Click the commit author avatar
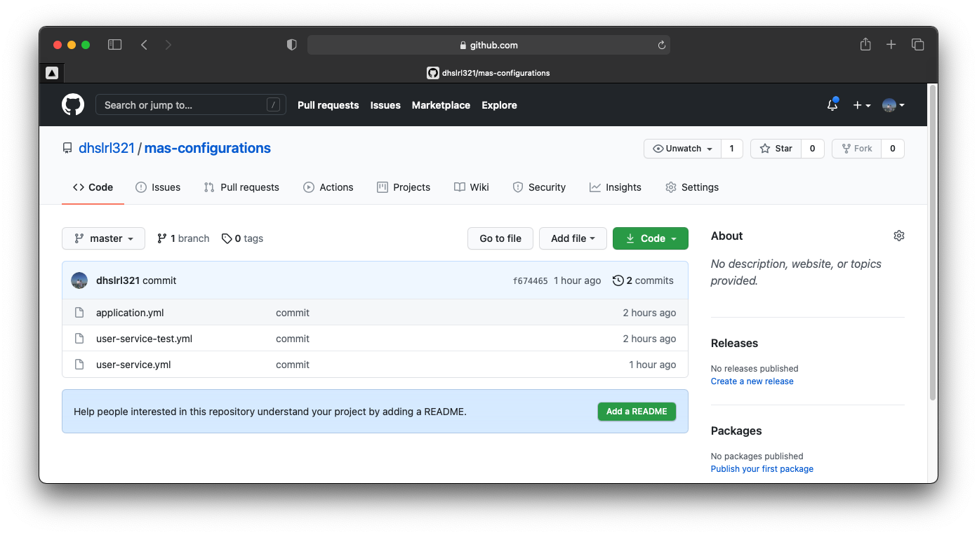This screenshot has height=535, width=977. (79, 280)
